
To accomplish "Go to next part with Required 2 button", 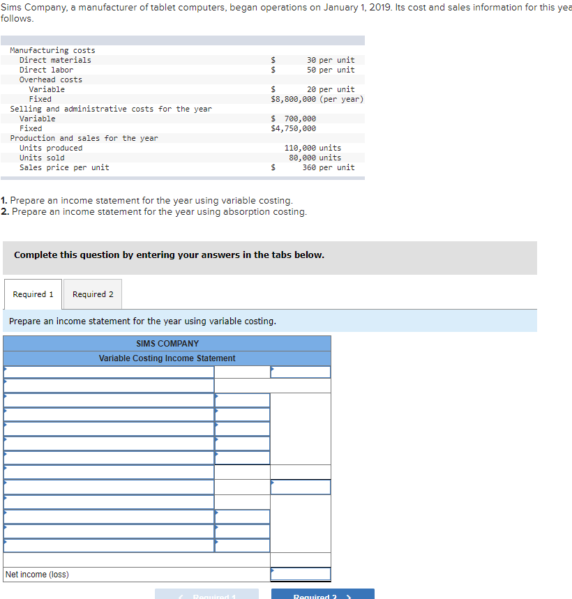I will click(x=323, y=594).
